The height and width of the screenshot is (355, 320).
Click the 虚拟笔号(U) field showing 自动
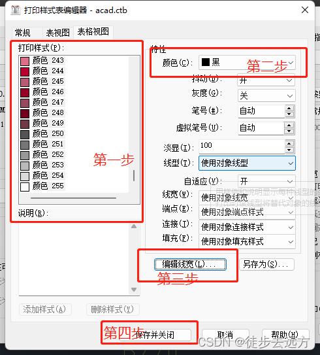pyautogui.click(x=261, y=128)
